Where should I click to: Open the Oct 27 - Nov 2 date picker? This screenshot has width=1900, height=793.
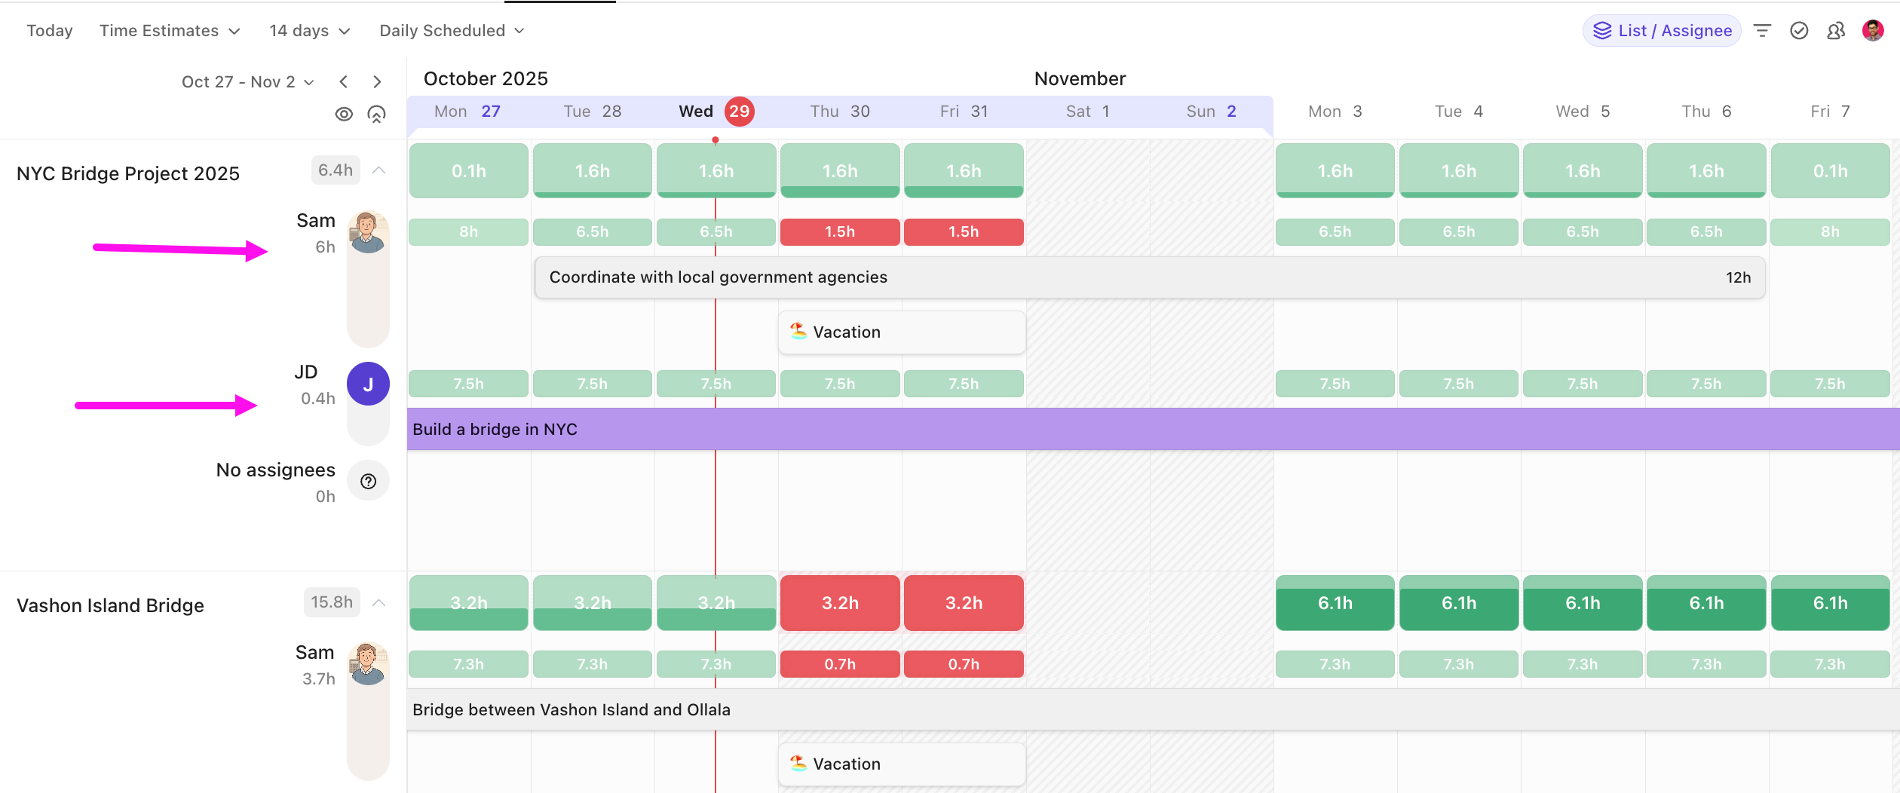click(x=247, y=81)
